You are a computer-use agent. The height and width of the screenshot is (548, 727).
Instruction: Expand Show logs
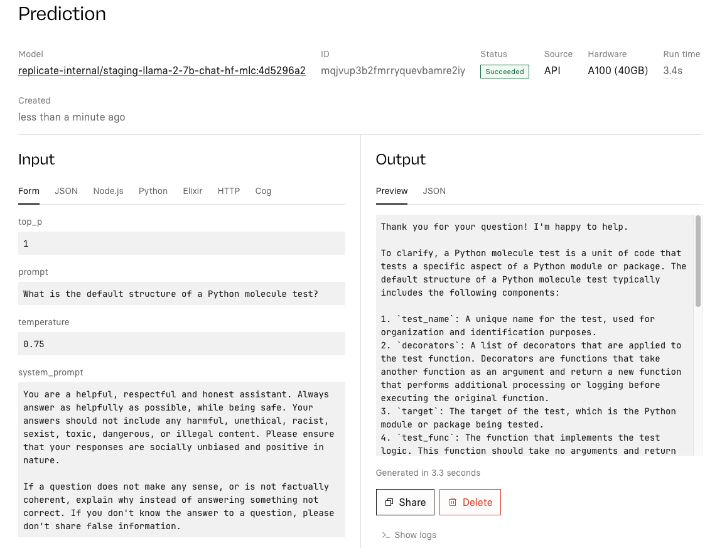[x=409, y=535]
